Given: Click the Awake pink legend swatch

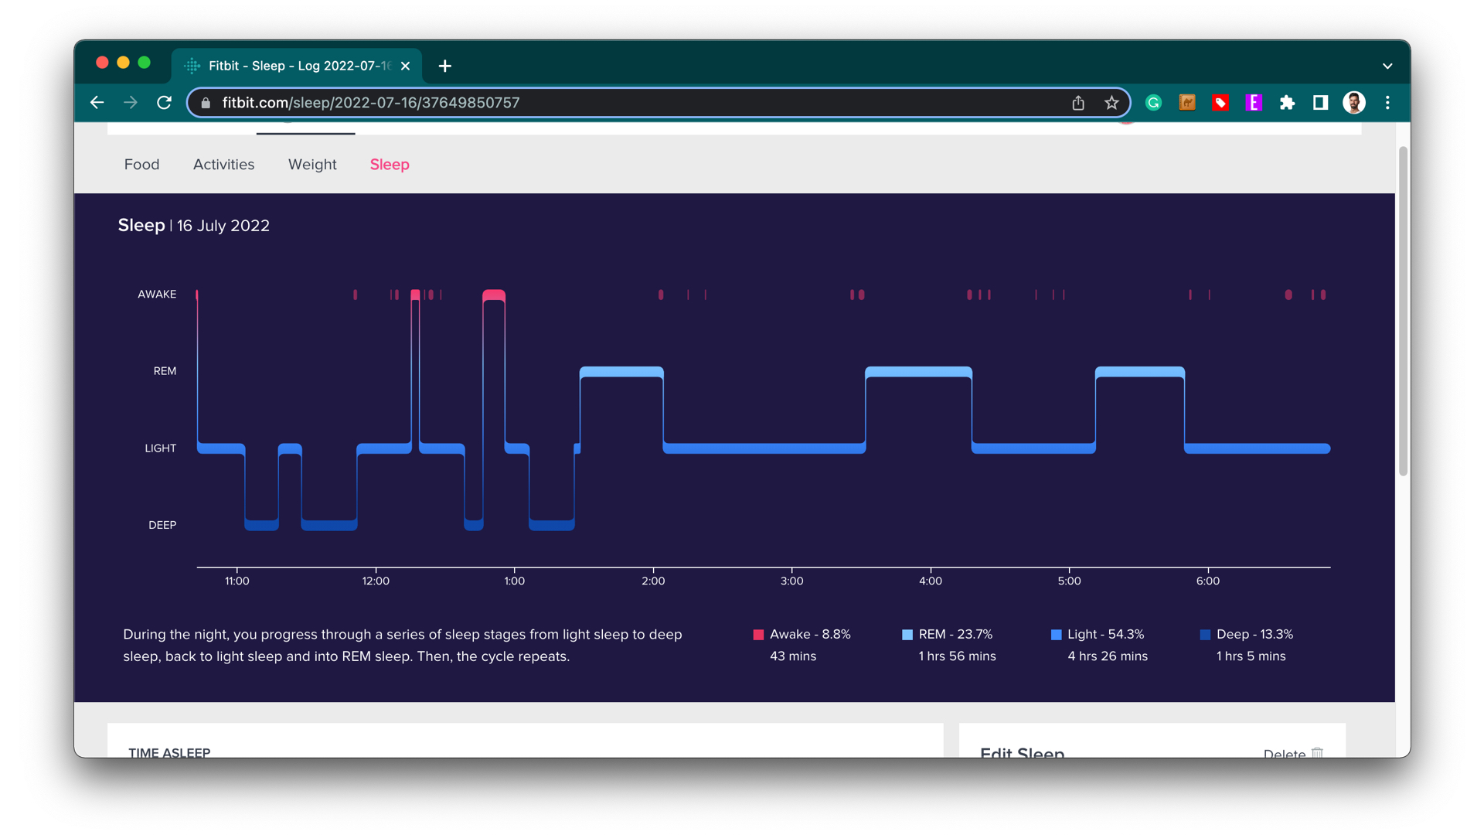Looking at the screenshot, I should click(758, 635).
